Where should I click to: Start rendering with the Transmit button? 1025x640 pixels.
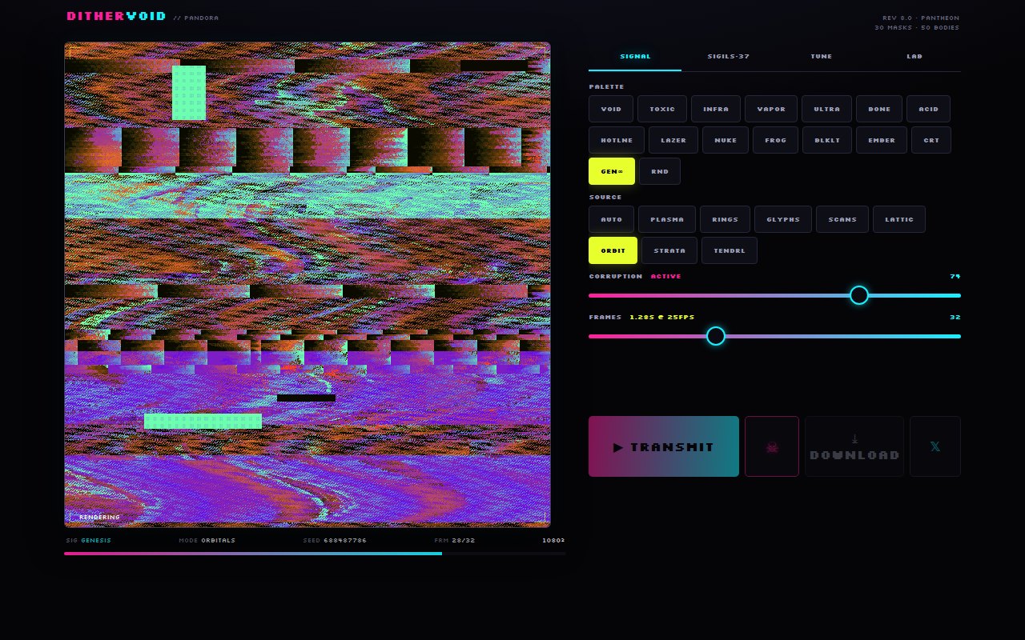click(x=664, y=446)
